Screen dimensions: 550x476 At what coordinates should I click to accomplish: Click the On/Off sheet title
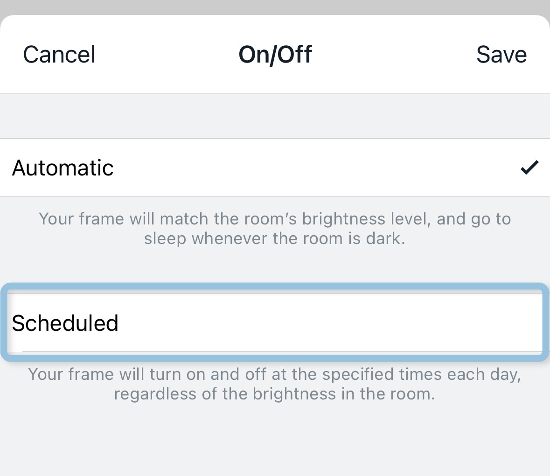click(275, 55)
